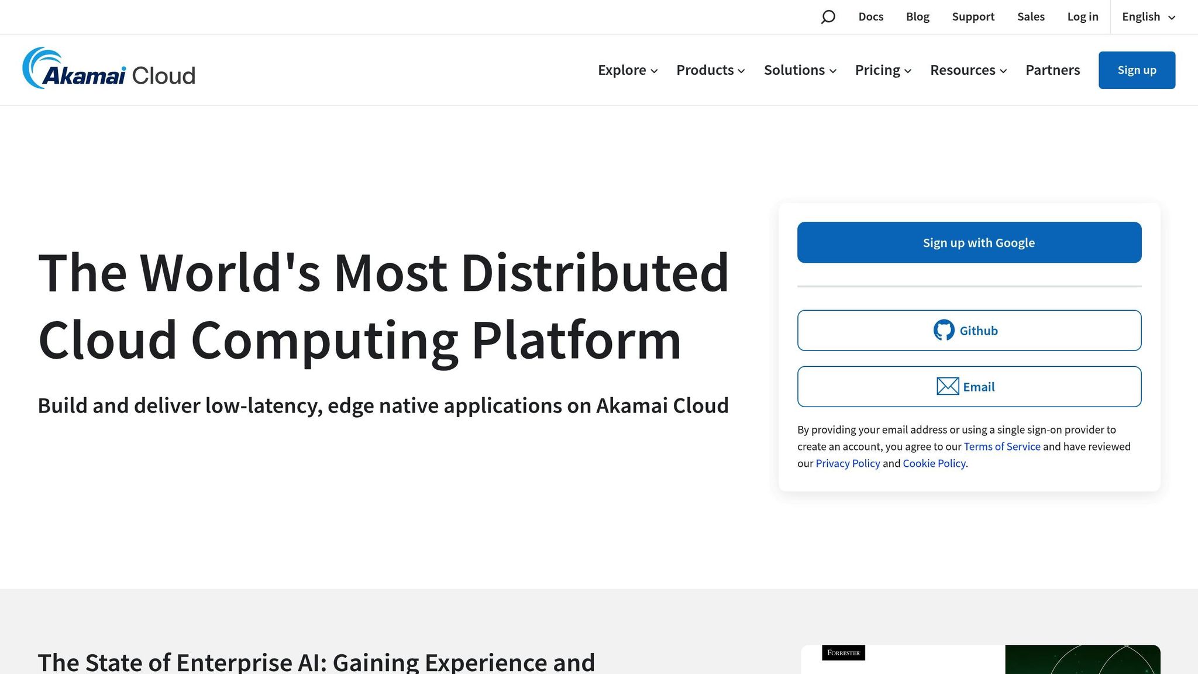Open the Products menu chevron

click(x=742, y=71)
